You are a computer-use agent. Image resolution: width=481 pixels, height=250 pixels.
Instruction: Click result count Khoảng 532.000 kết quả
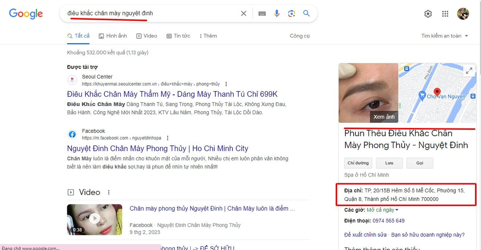108,53
